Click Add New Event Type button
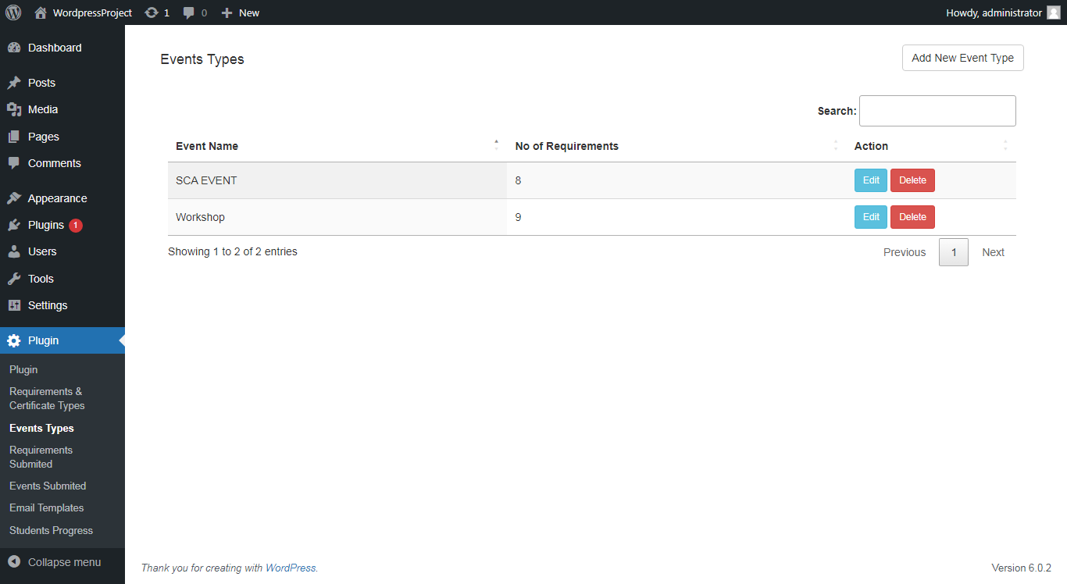 click(x=962, y=58)
